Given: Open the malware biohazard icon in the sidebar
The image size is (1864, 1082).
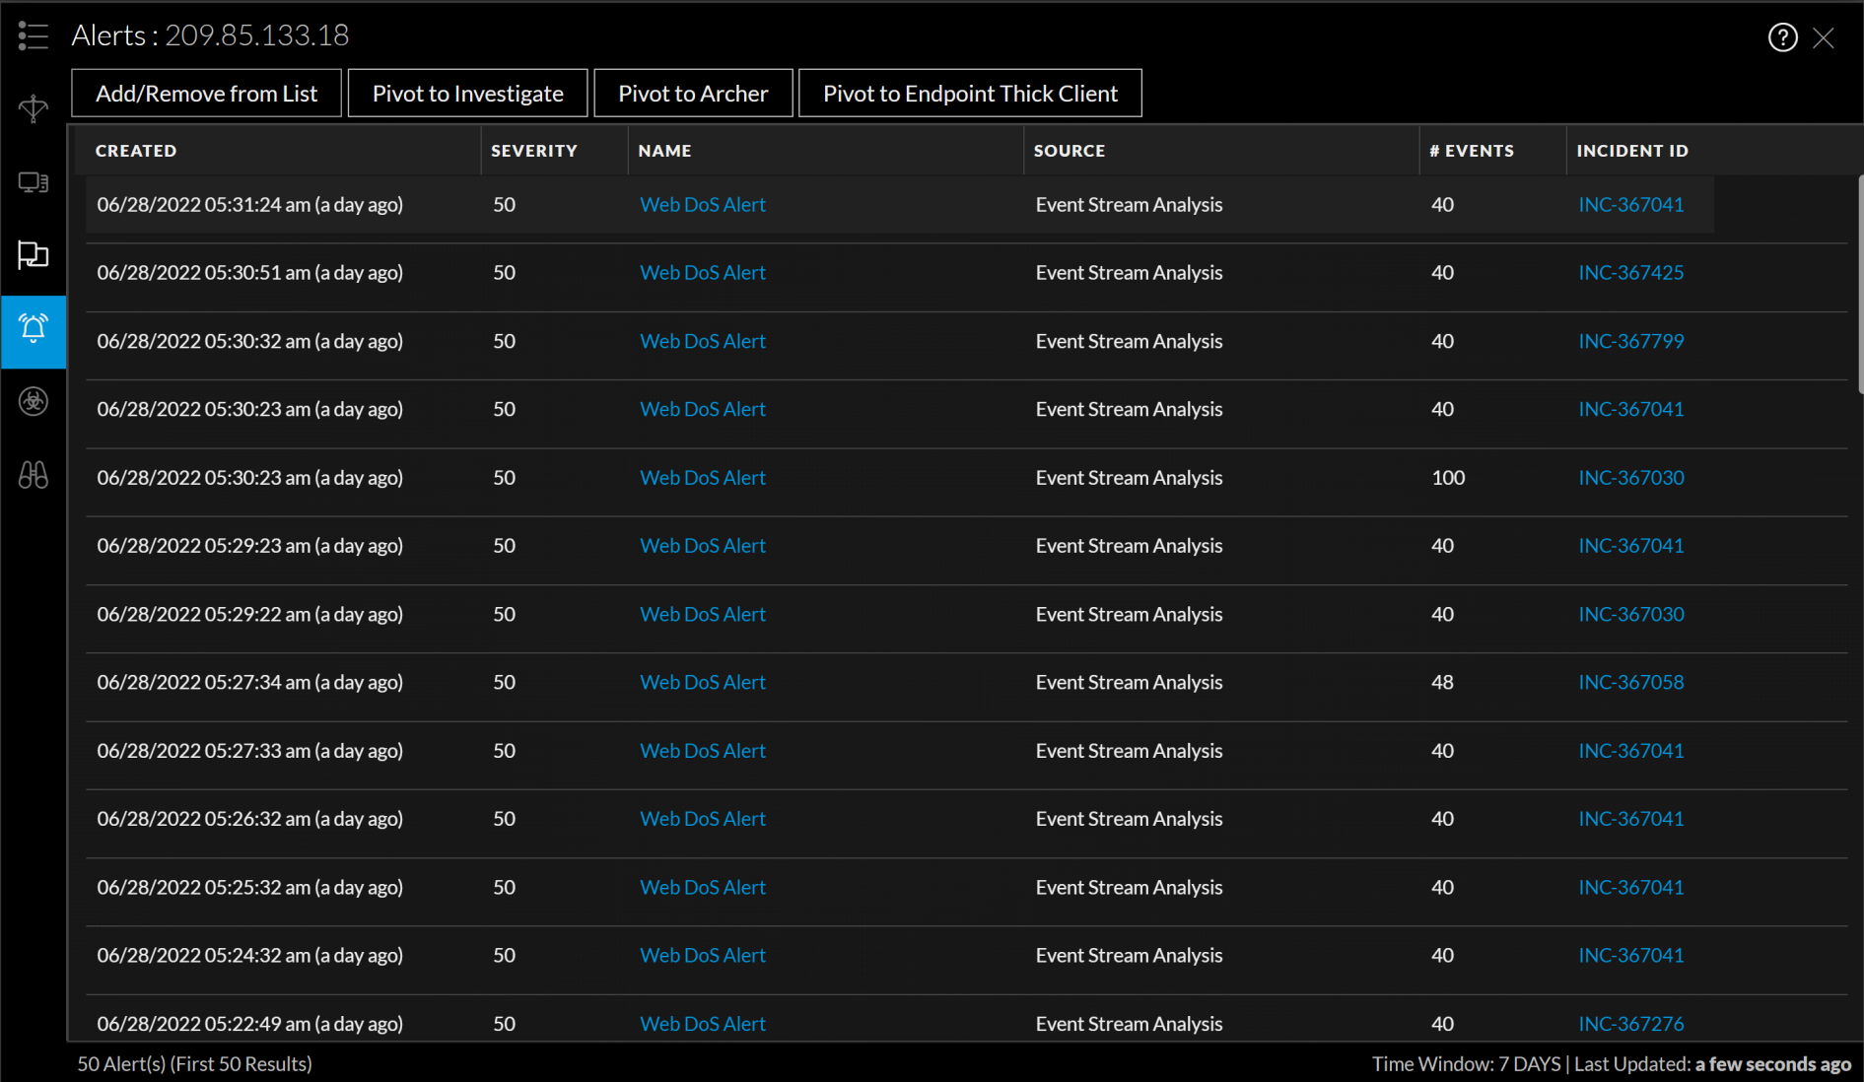Looking at the screenshot, I should click(x=33, y=402).
